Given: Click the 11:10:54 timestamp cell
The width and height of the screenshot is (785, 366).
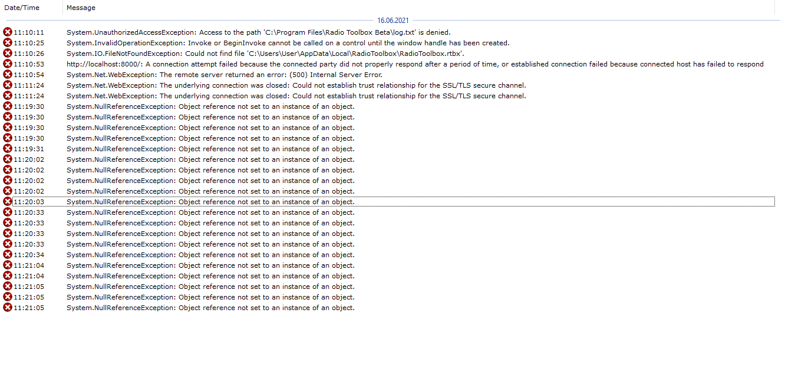Looking at the screenshot, I should pyautogui.click(x=29, y=75).
